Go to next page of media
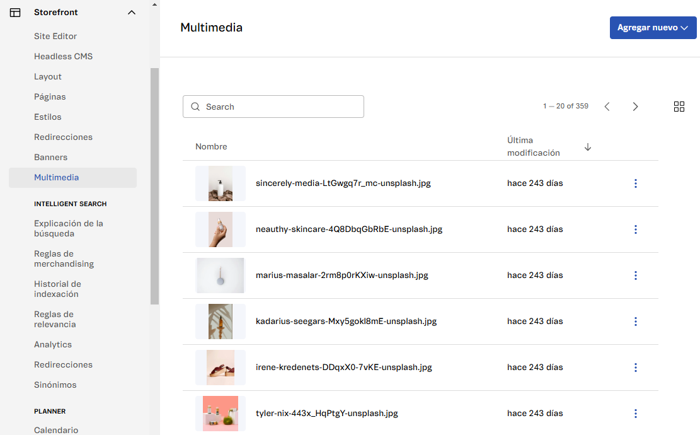This screenshot has height=435, width=700. tap(635, 107)
